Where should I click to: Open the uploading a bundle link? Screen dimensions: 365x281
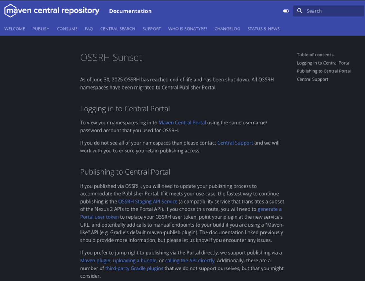pyautogui.click(x=134, y=261)
